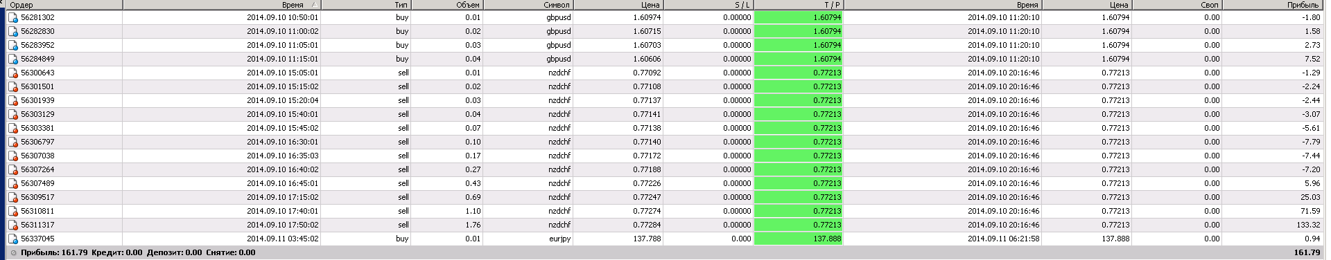1331x260 pixels.
Task: Click the icon for order 56311317
Action: click(13, 225)
